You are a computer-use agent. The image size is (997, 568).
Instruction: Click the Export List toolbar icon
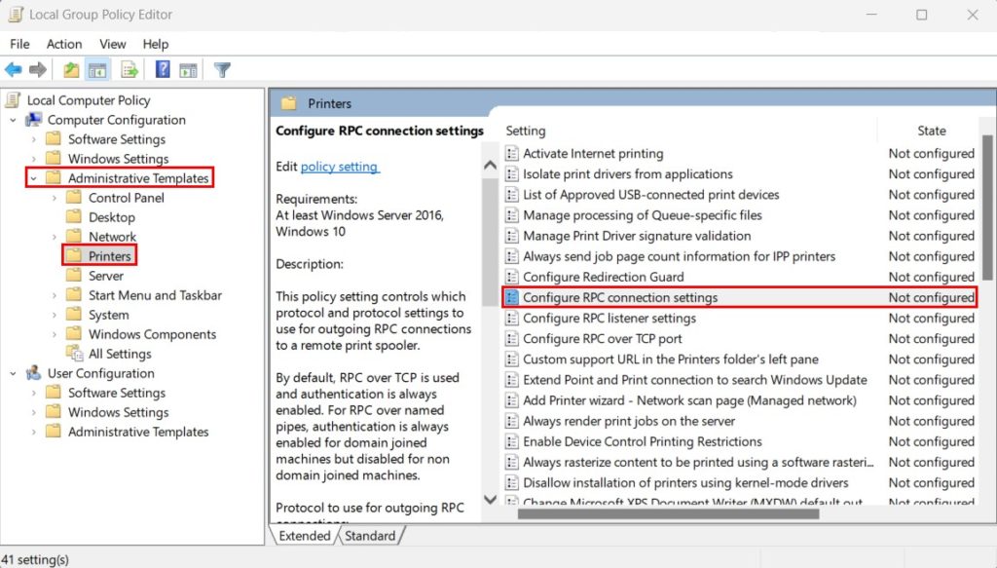(129, 70)
